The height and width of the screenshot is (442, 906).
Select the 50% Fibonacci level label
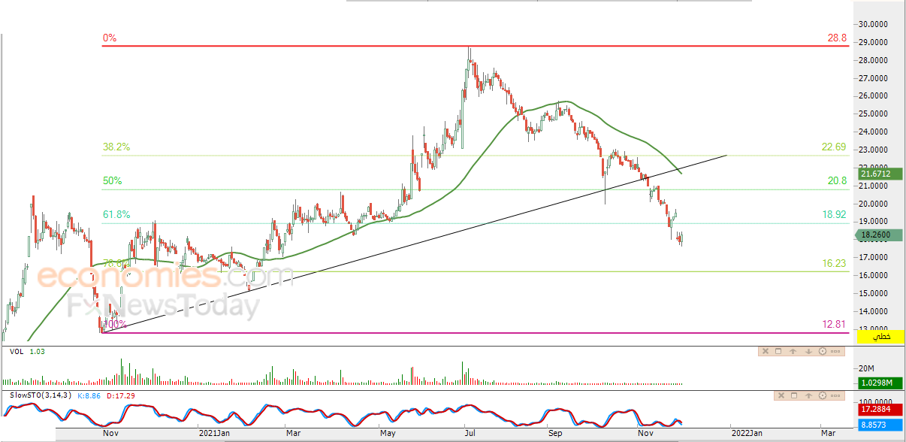click(x=112, y=181)
